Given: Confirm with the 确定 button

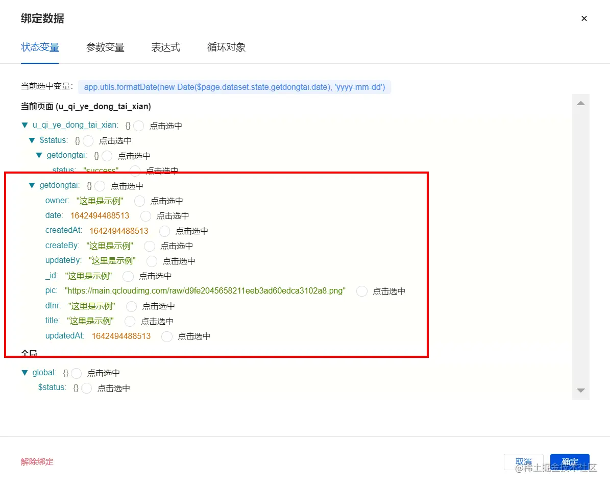Looking at the screenshot, I should pyautogui.click(x=570, y=462).
